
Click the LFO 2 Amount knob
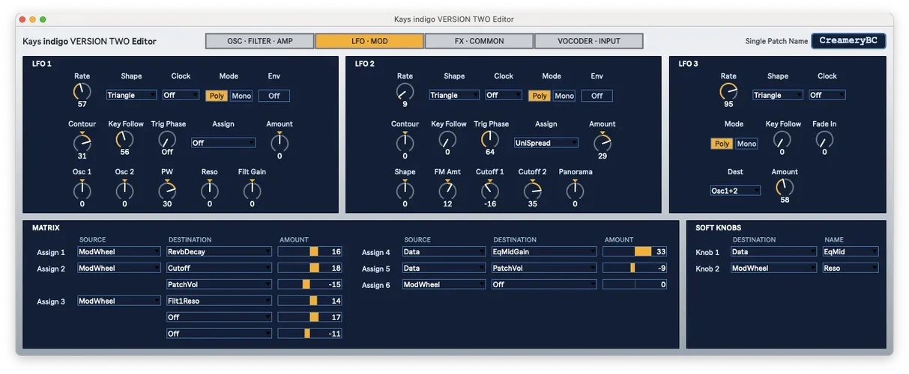point(603,141)
